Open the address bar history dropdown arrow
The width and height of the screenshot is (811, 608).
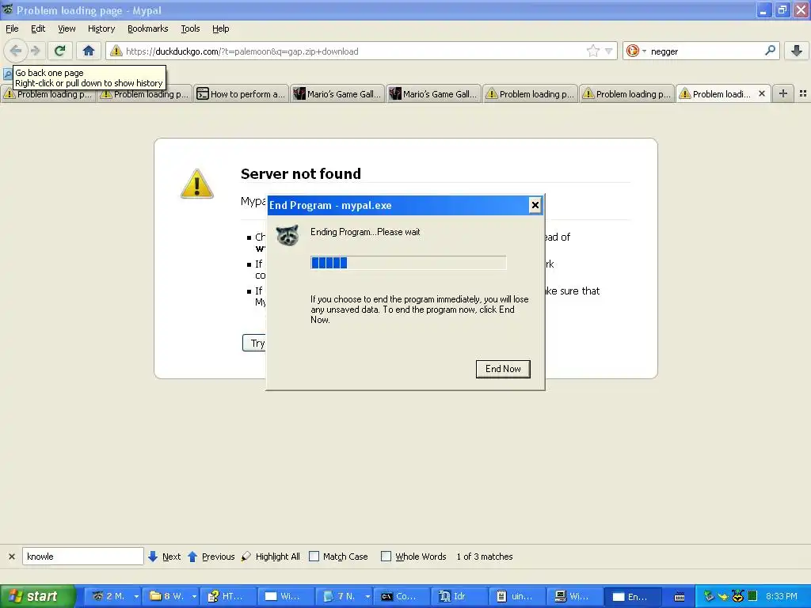609,51
